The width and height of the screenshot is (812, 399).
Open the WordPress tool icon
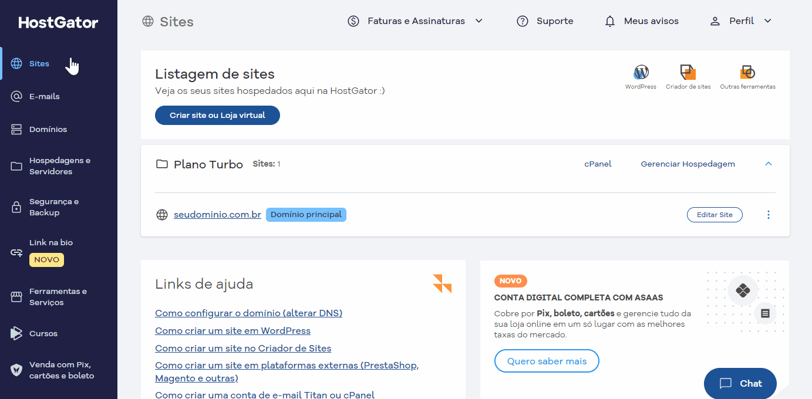coord(641,72)
